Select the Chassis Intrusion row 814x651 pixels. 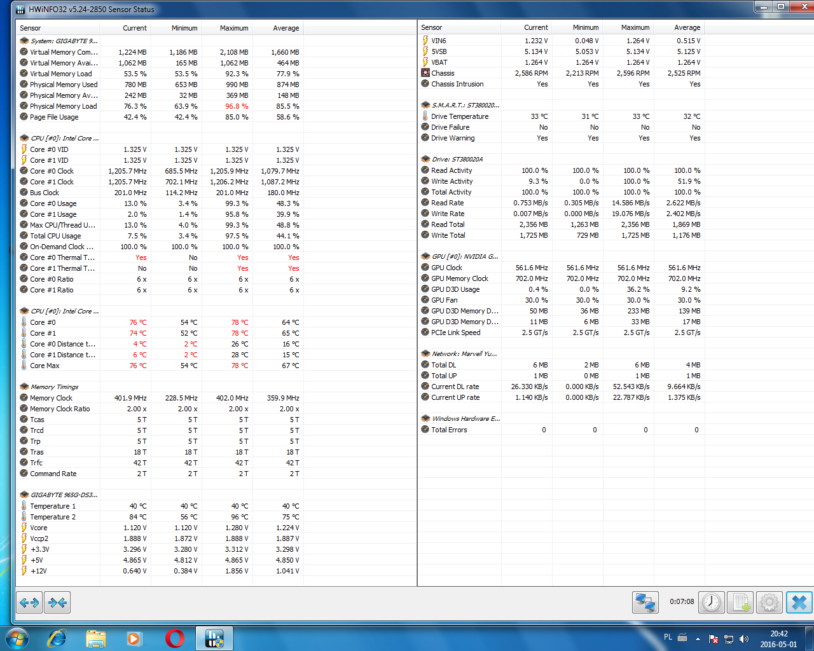pyautogui.click(x=562, y=84)
